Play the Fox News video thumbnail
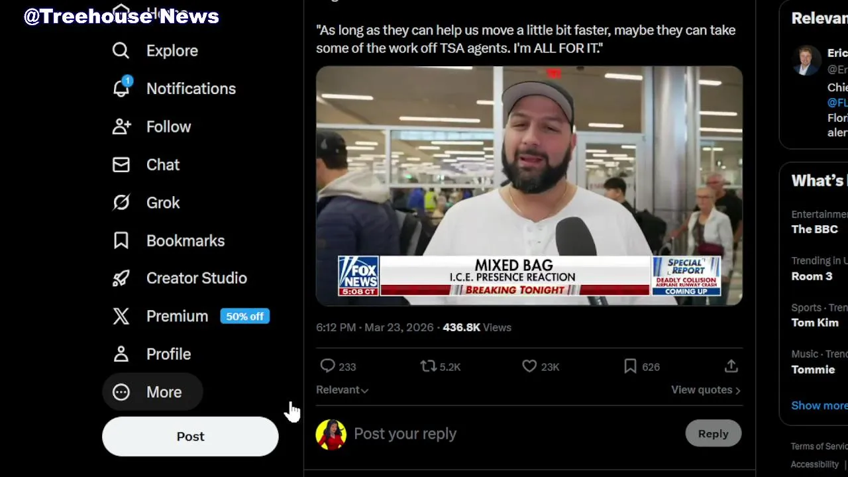Viewport: 848px width, 477px height. [529, 185]
